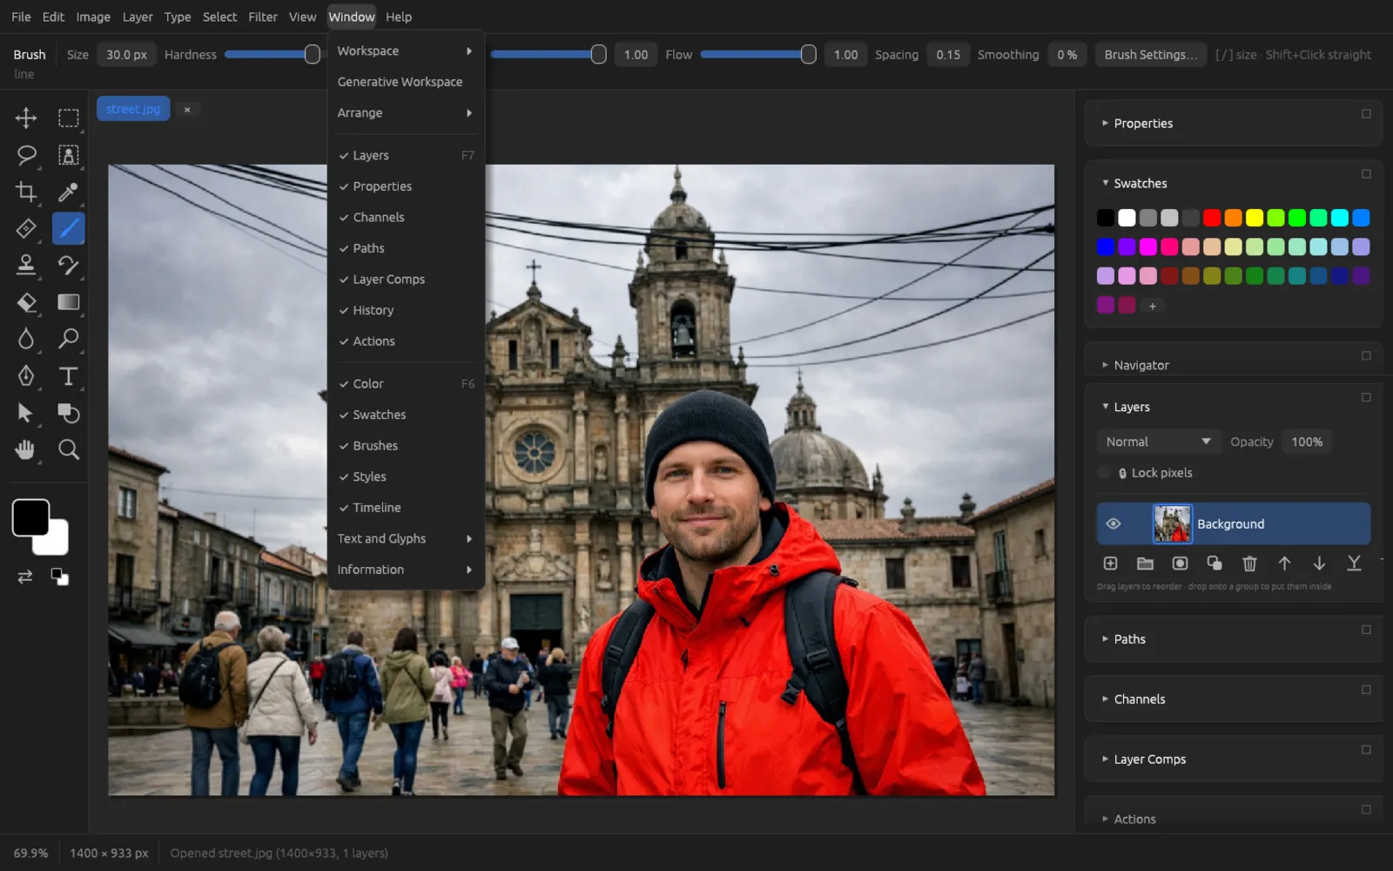This screenshot has height=871, width=1393.
Task: Select the Move tool
Action: [26, 118]
